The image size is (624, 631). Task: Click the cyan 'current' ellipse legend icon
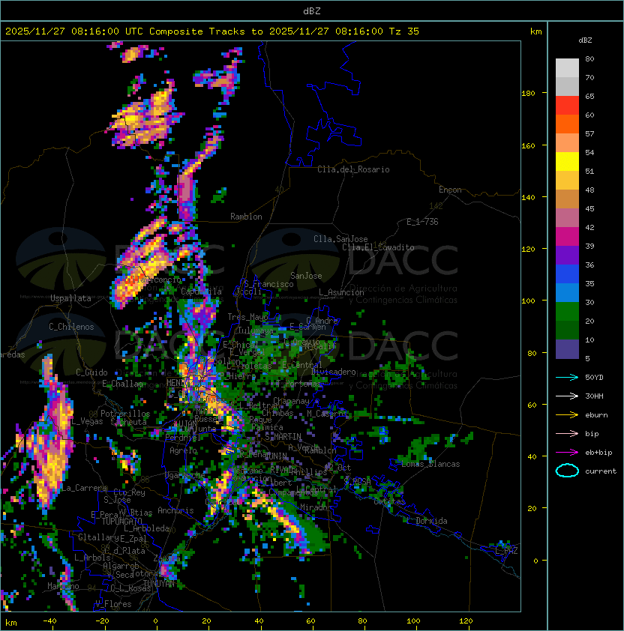tap(567, 471)
